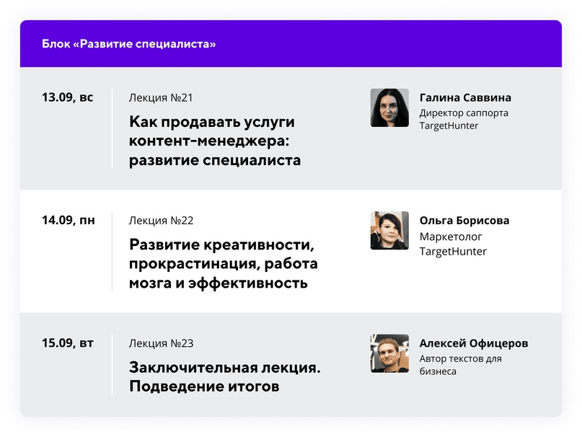Click Olga Borisova's avatar photo
This screenshot has height=437, width=582.
[389, 231]
